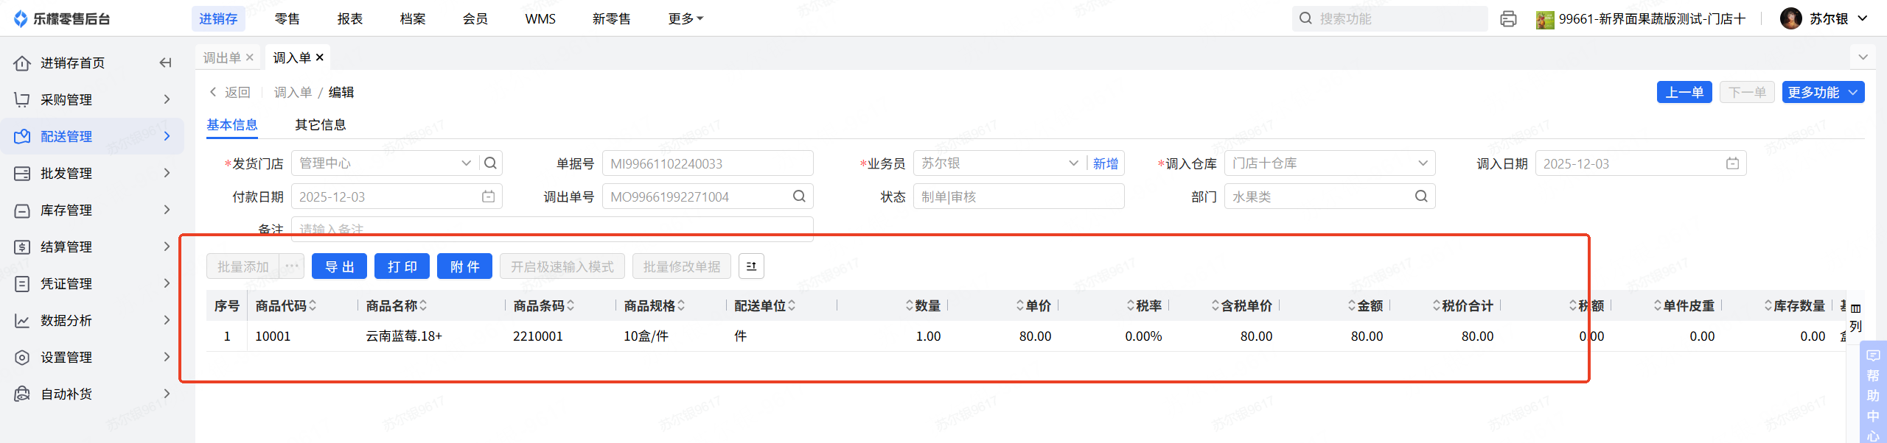Open the calendar icon for 调入日期
This screenshot has height=443, width=1887.
tap(1732, 163)
